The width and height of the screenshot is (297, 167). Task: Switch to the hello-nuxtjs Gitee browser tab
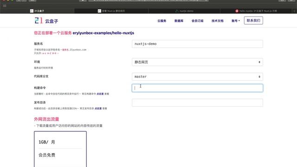(x=256, y=11)
